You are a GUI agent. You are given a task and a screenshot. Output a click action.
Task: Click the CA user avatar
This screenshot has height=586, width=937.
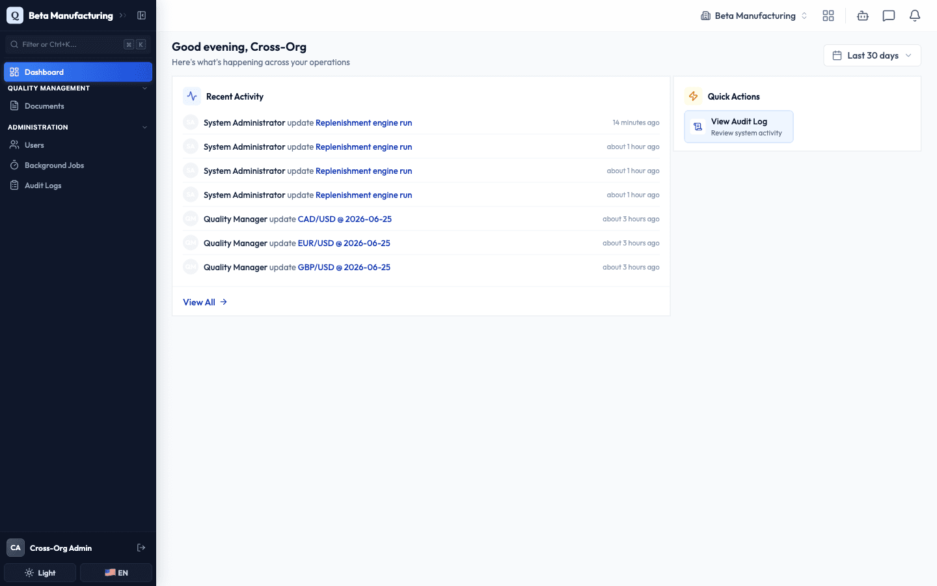(x=16, y=548)
